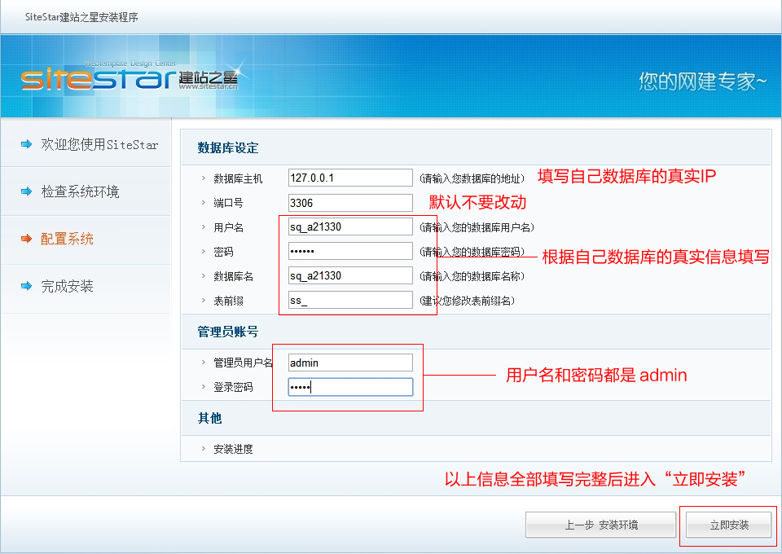Click the 管理员用户名 field containing admin
This screenshot has height=554, width=782.
pos(350,363)
